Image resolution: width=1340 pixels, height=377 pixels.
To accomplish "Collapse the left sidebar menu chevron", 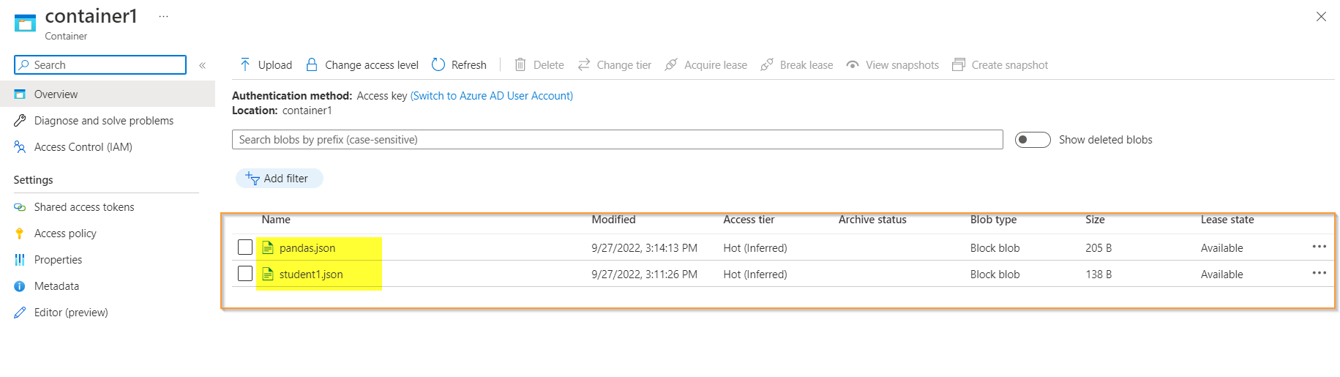I will click(203, 65).
